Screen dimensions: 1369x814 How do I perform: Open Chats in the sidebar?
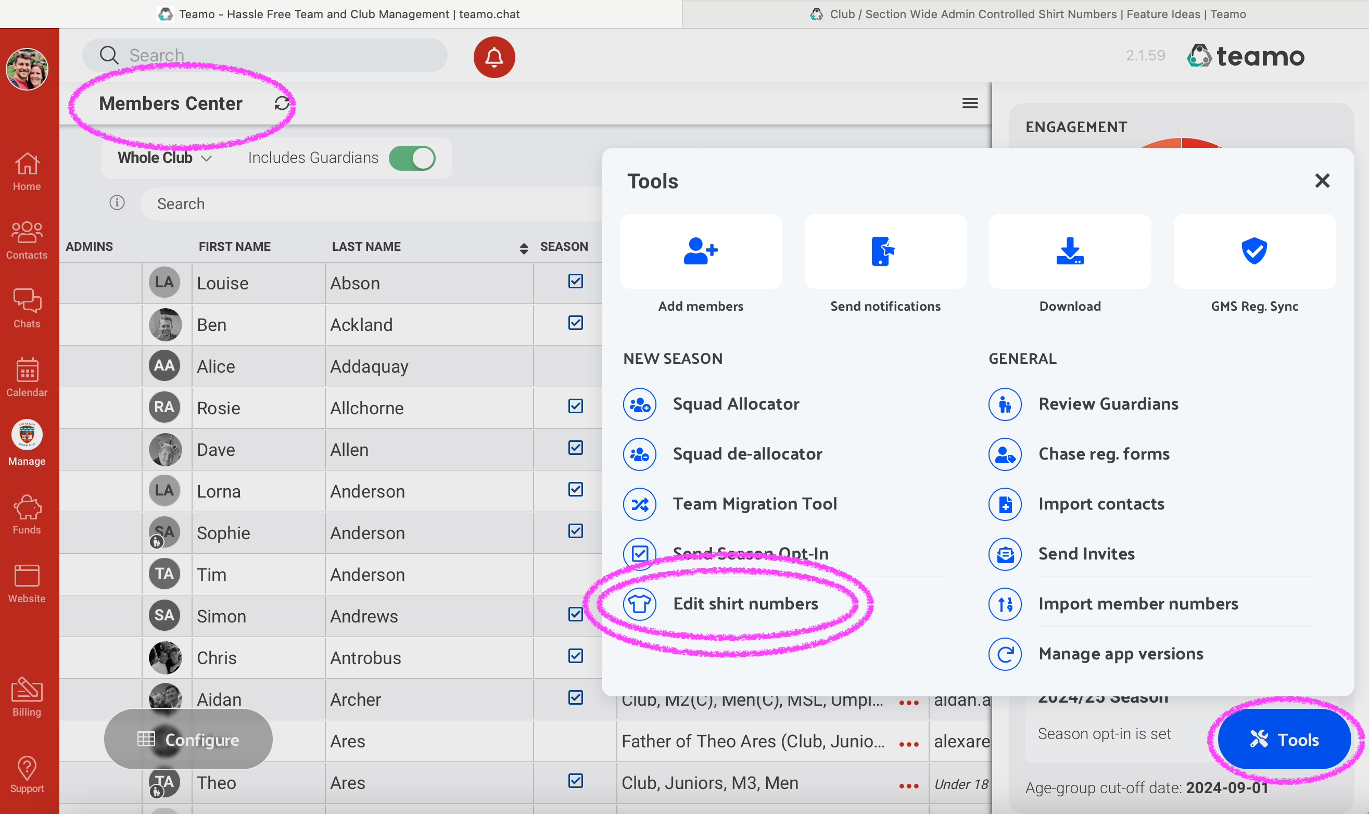(27, 309)
